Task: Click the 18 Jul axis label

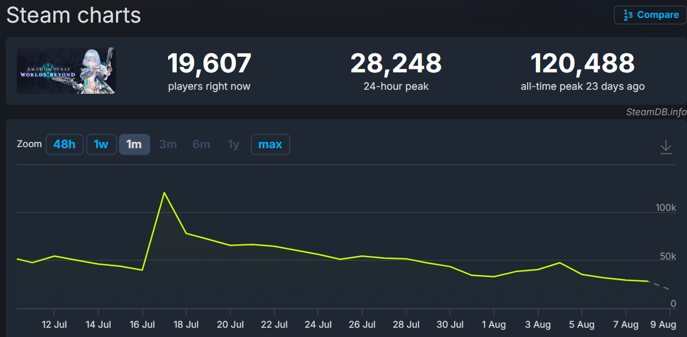Action: (186, 325)
